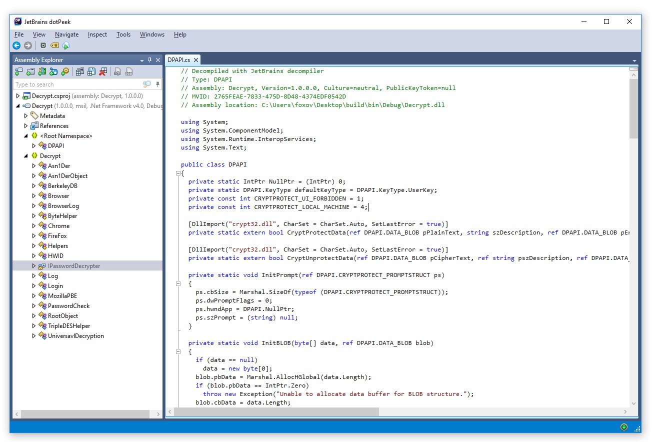Expand the Chrome class tree node
The height and width of the screenshot is (442, 654).
[x=34, y=226]
